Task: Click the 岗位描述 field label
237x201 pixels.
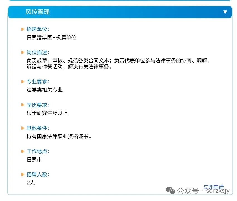Action: point(38,53)
